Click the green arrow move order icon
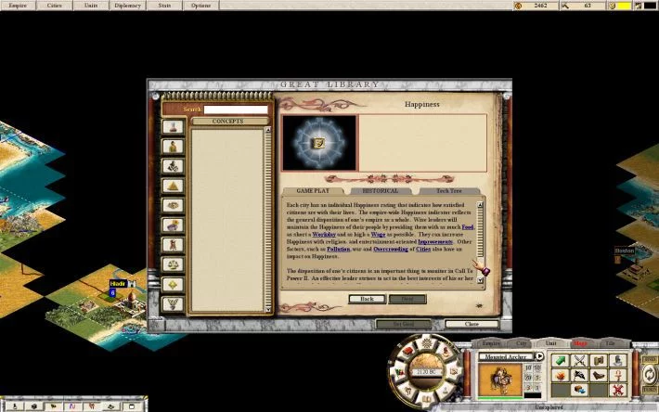 tap(560, 360)
